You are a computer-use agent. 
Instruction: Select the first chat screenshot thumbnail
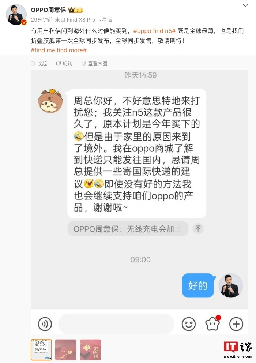41,350
